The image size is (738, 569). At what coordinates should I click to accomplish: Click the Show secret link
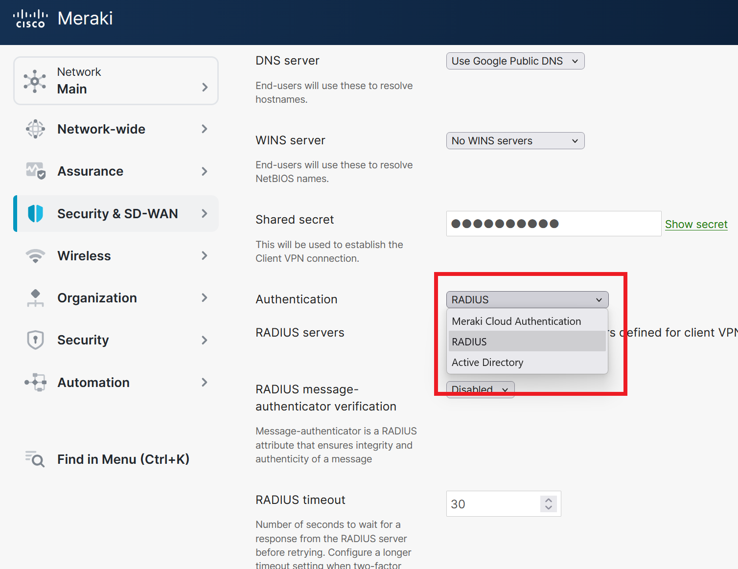(x=696, y=224)
